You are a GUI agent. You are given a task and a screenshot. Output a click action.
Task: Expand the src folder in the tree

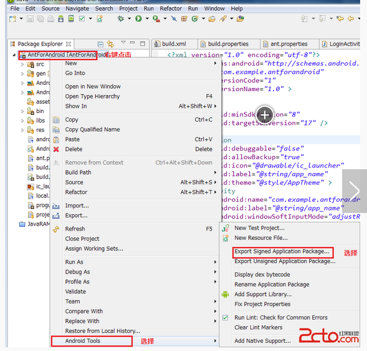click(22, 64)
